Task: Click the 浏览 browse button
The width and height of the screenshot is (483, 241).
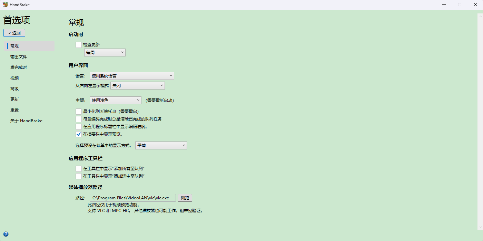Action: [185, 198]
